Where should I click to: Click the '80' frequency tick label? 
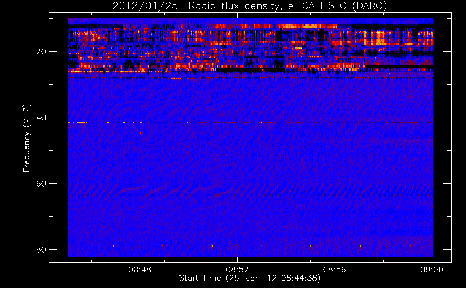[41, 249]
